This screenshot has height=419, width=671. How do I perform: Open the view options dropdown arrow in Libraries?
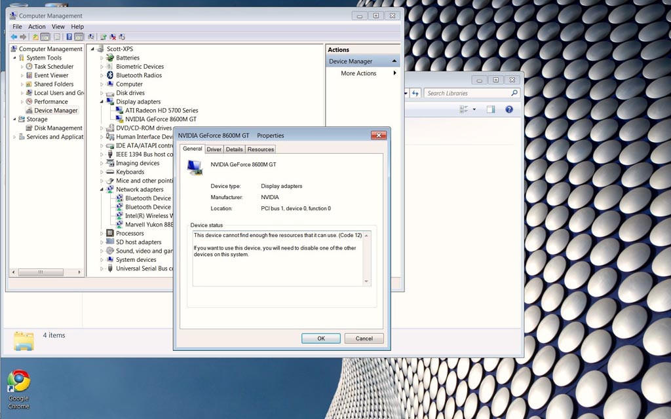point(474,109)
